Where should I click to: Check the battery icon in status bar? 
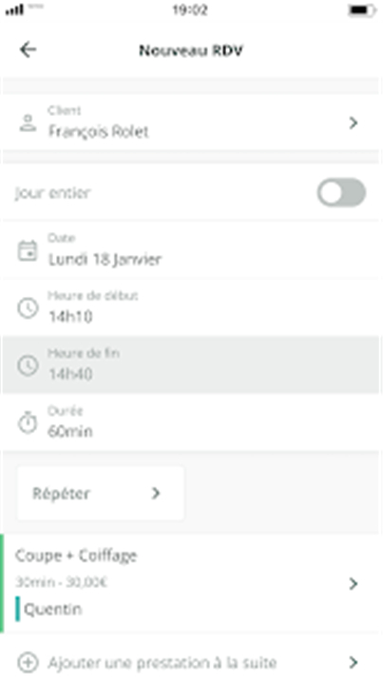click(362, 10)
